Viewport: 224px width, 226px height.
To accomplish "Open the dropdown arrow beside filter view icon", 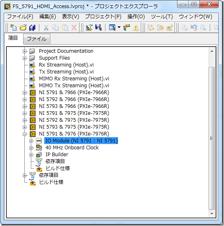I will click(119, 27).
